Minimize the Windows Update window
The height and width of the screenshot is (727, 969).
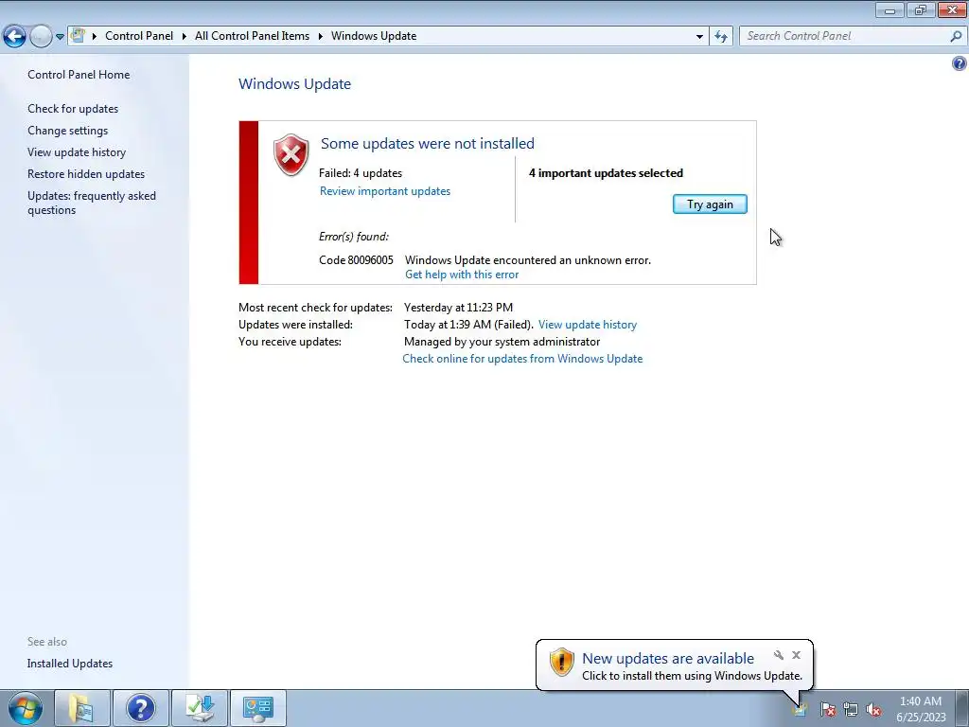click(890, 9)
